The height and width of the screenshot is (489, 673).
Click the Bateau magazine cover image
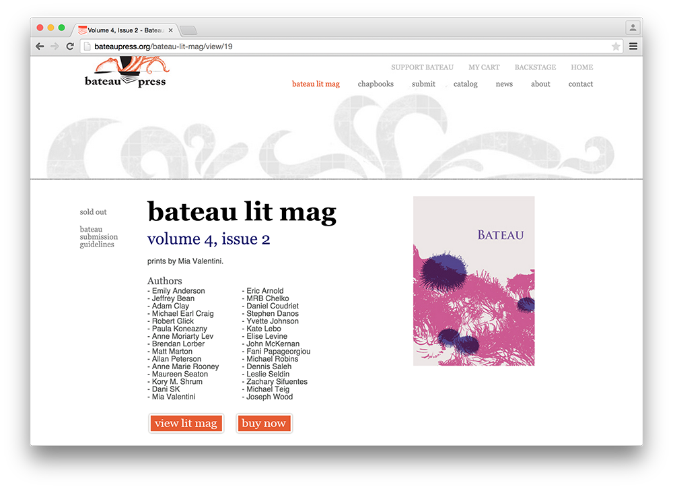(473, 281)
